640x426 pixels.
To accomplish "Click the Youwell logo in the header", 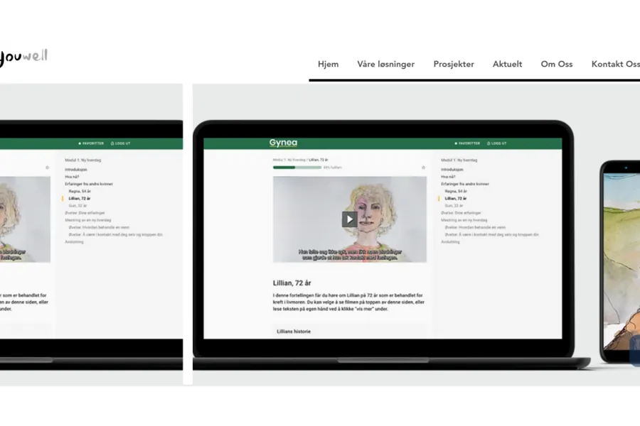I will 23,58.
